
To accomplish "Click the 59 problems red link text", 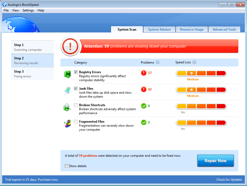I will point(88,156).
